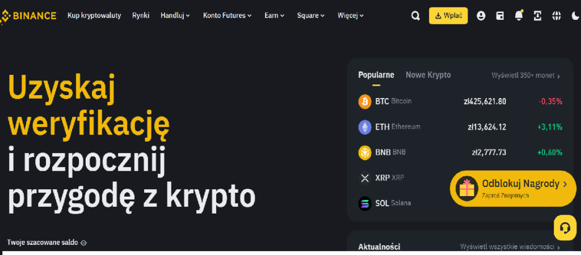Open the headset support chat button
The image size is (581, 255).
click(x=565, y=228)
